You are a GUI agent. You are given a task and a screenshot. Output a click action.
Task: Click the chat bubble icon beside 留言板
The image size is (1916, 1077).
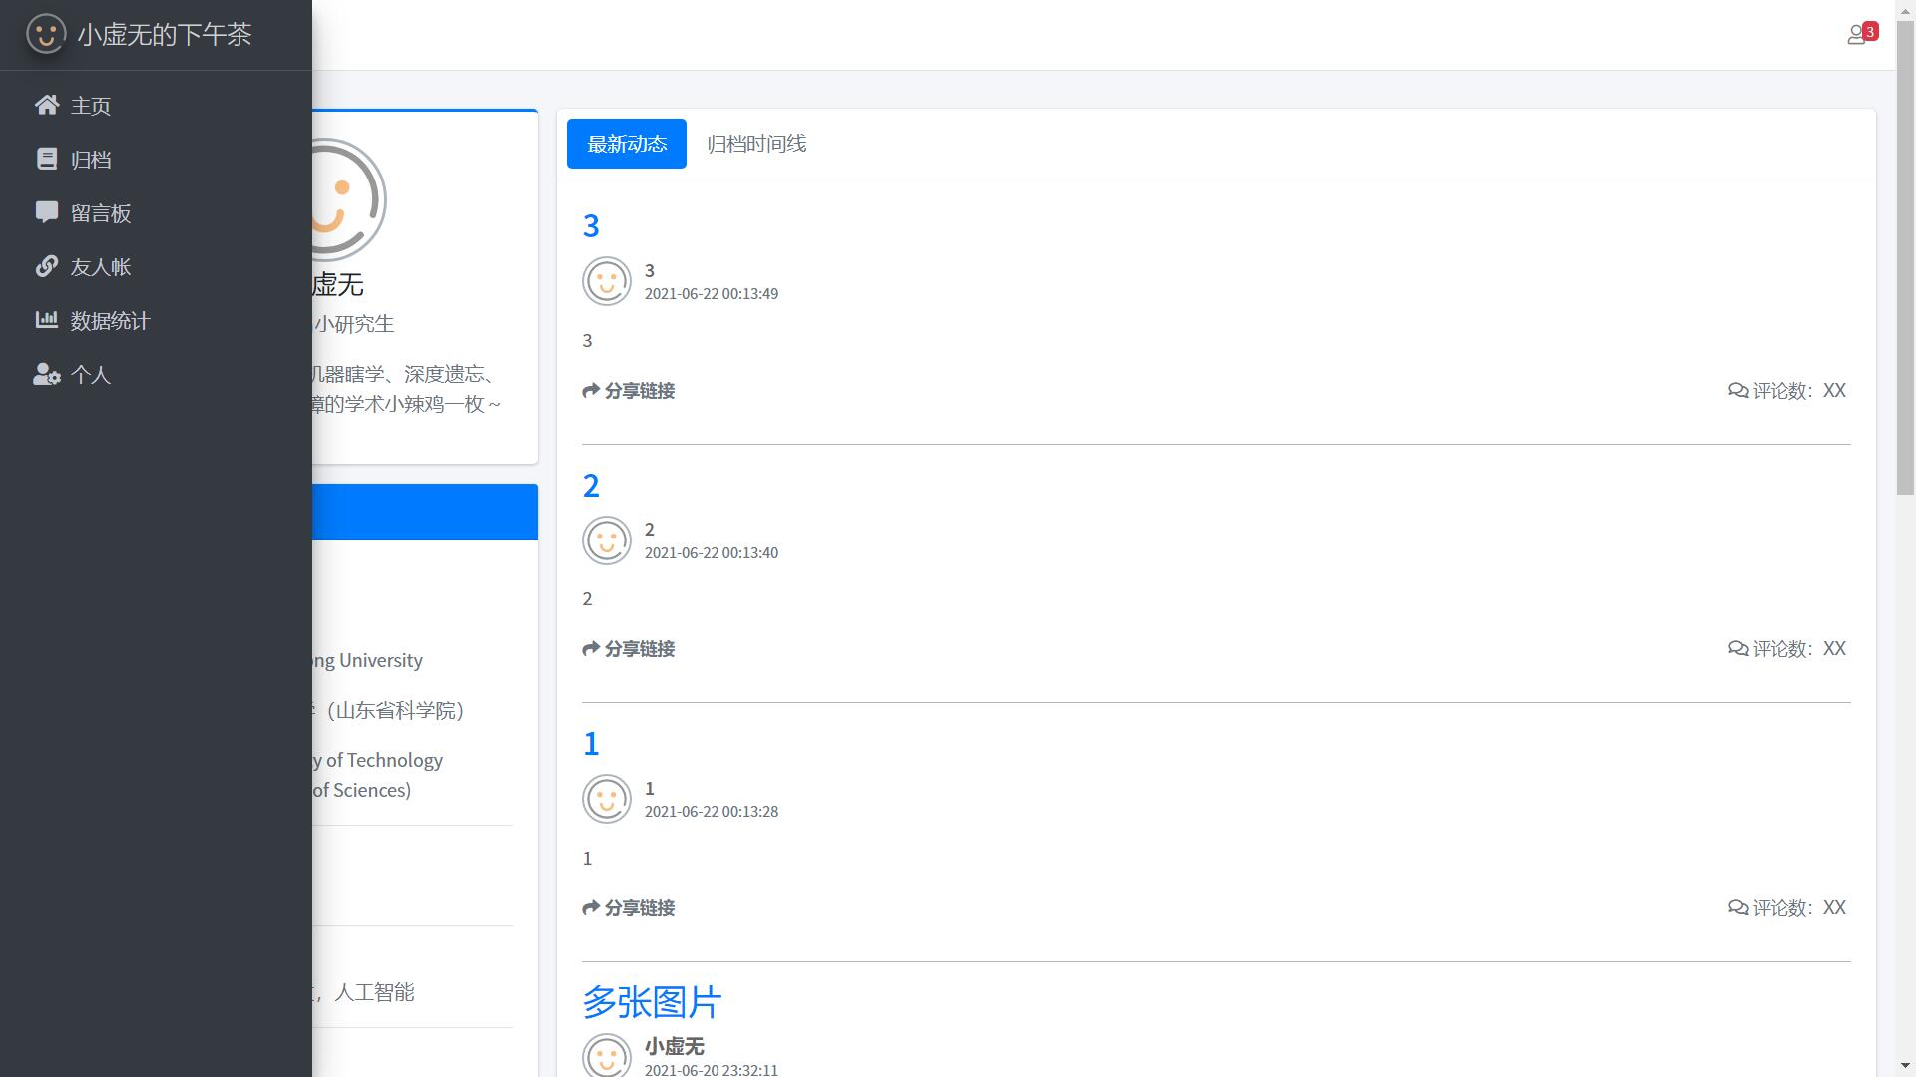46,212
